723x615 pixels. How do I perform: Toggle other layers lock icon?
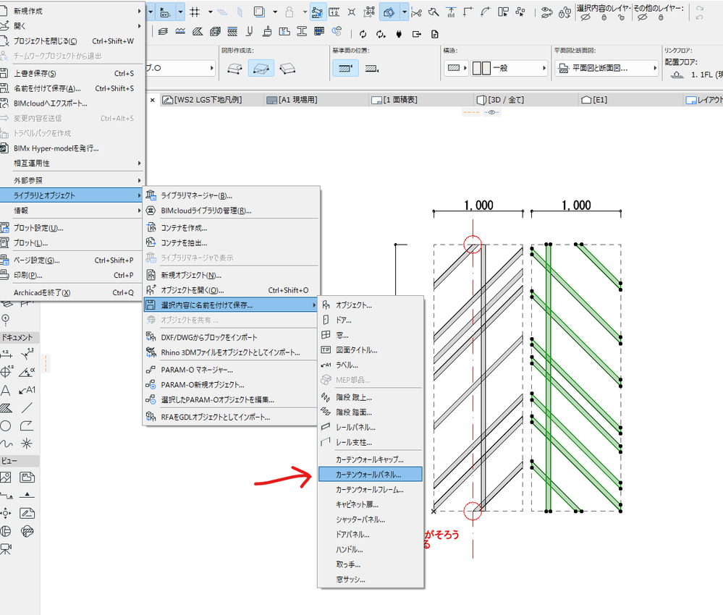coord(660,17)
